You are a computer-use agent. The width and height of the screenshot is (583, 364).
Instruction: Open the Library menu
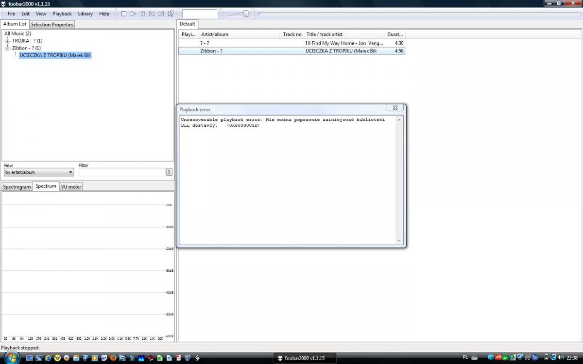(85, 14)
